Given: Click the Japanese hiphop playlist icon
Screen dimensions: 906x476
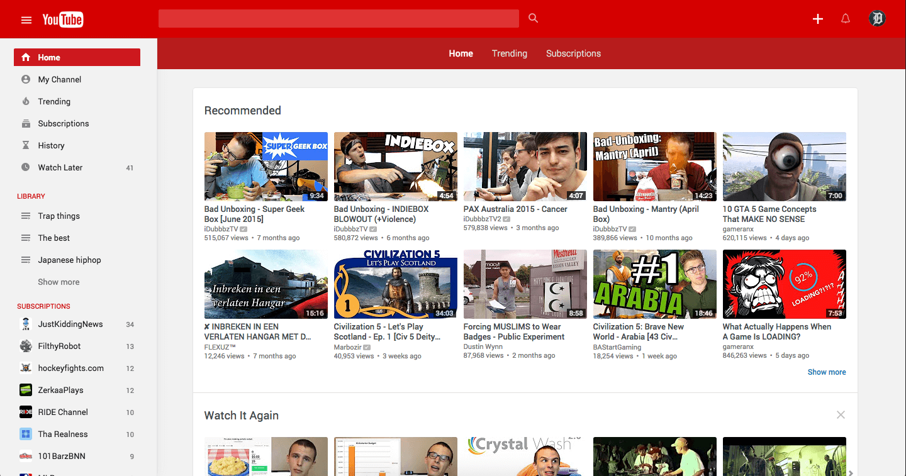Looking at the screenshot, I should pyautogui.click(x=26, y=260).
